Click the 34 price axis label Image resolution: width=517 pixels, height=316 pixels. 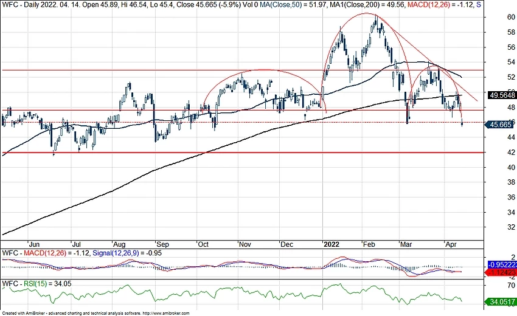[511, 213]
